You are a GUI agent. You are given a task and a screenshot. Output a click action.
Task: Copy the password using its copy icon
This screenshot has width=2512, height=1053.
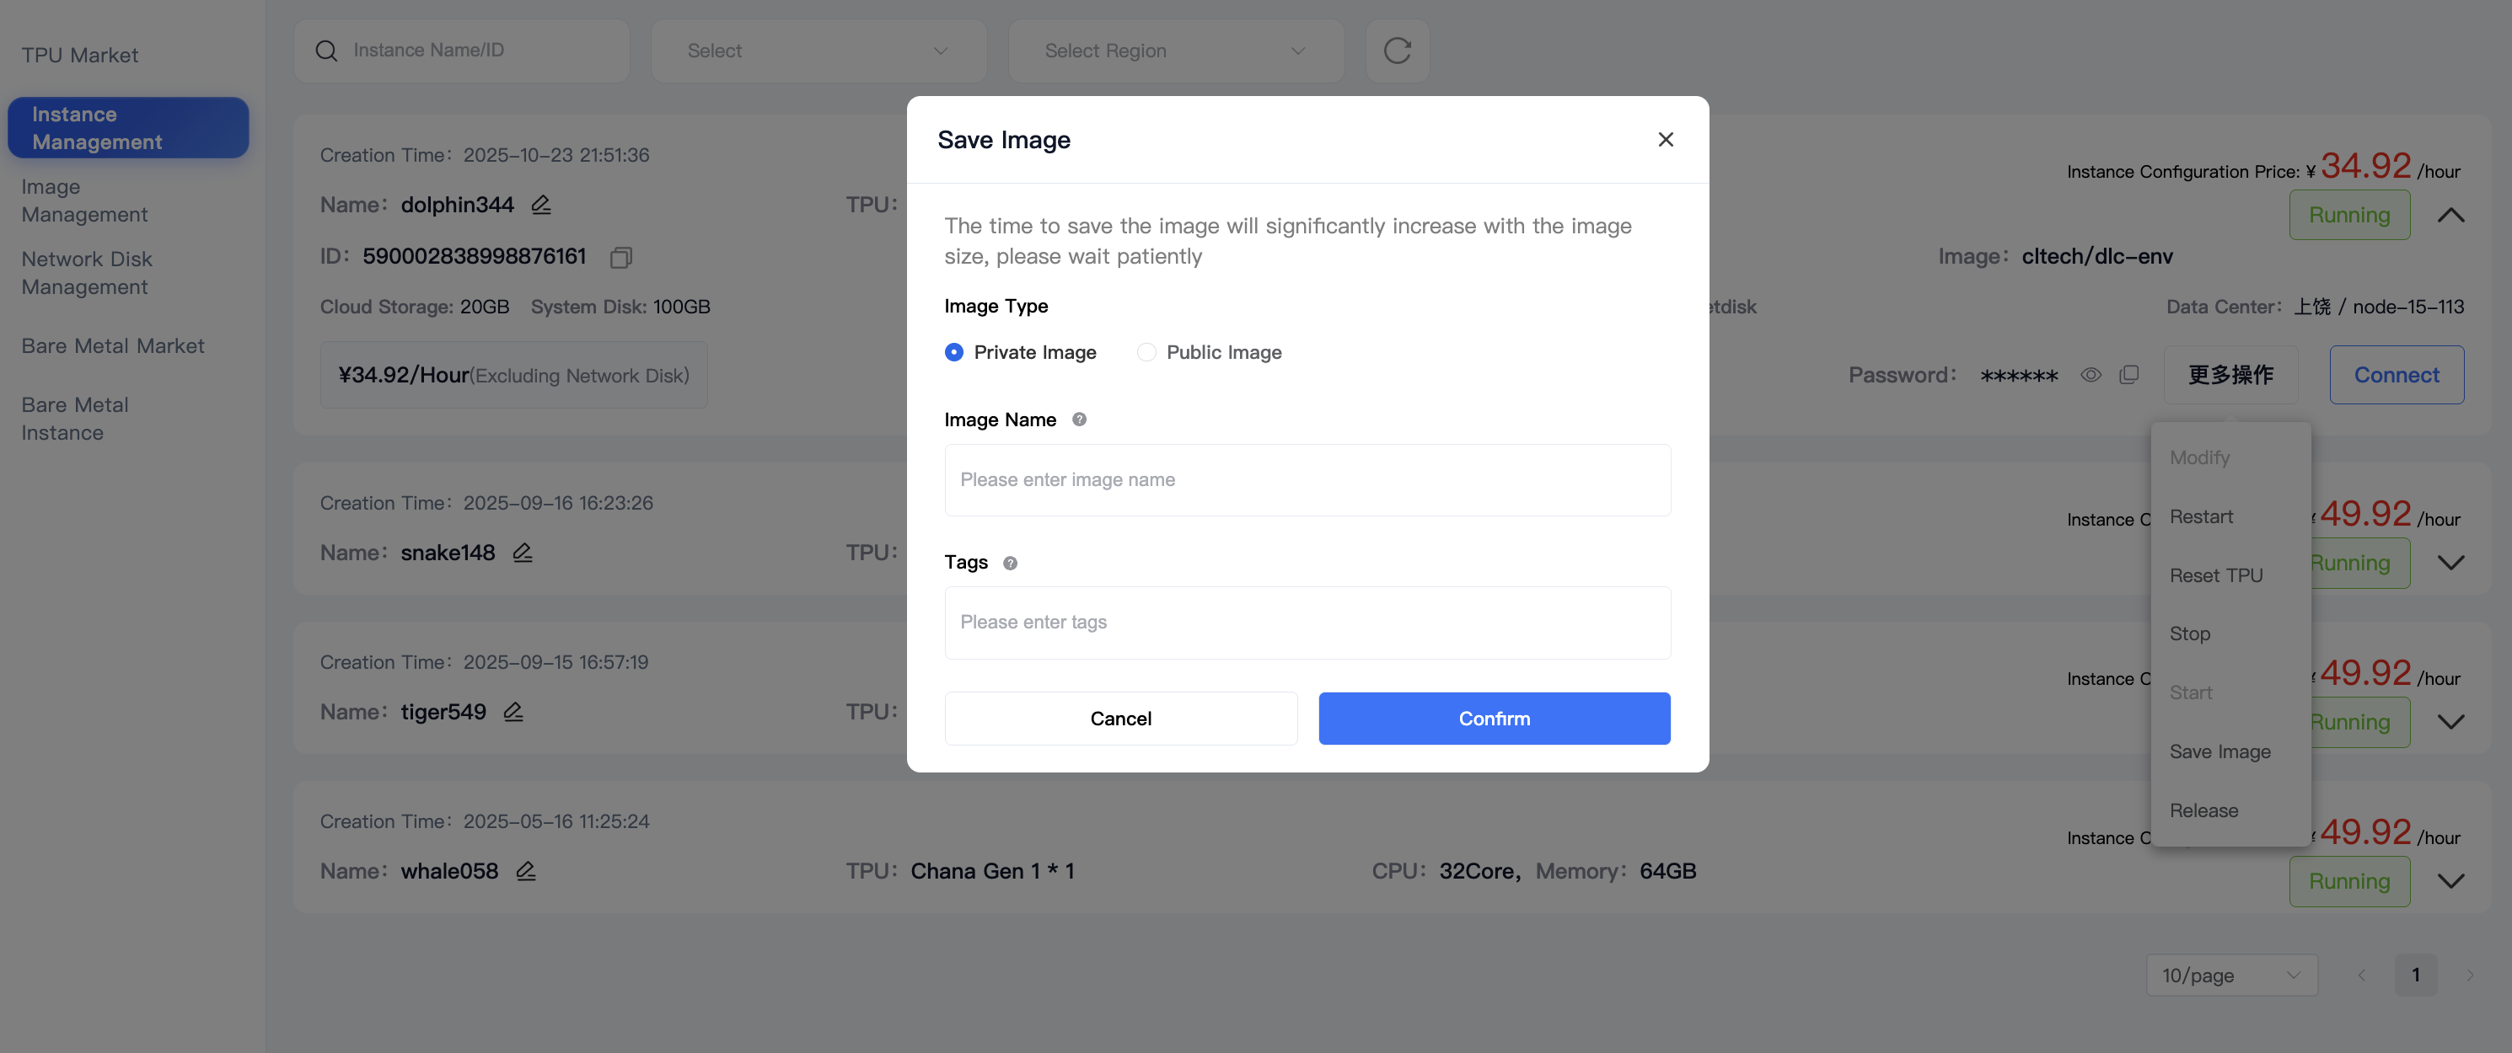tap(2128, 375)
